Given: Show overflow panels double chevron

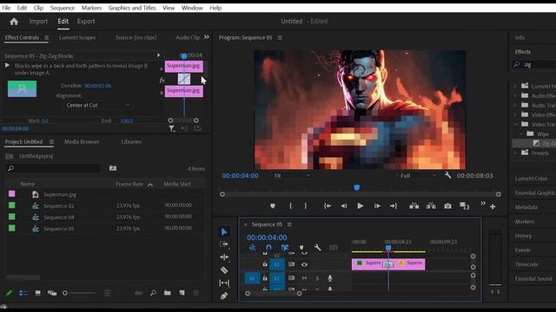Looking at the screenshot, I should click(x=207, y=36).
